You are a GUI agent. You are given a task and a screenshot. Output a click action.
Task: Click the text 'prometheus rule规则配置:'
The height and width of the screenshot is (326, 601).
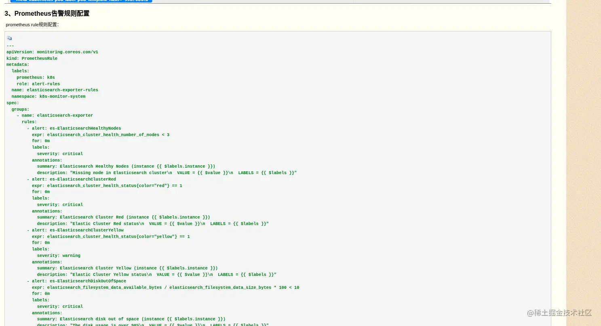tap(32, 25)
